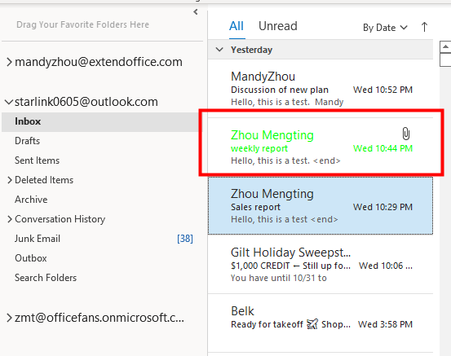
Task: Click the scrollbar up arrow
Action: click(x=445, y=46)
